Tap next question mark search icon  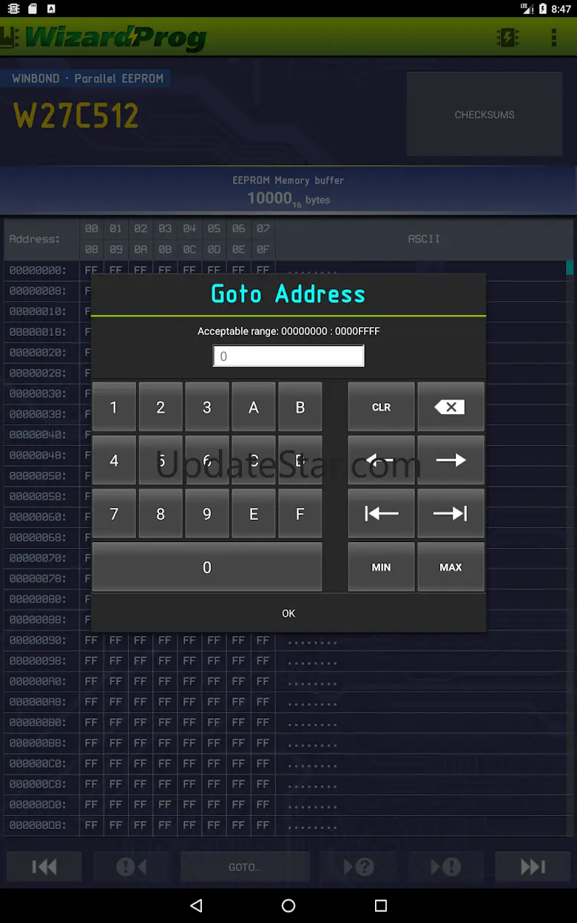coord(359,867)
